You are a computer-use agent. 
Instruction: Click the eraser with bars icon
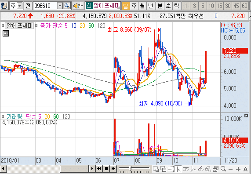[208, 169]
